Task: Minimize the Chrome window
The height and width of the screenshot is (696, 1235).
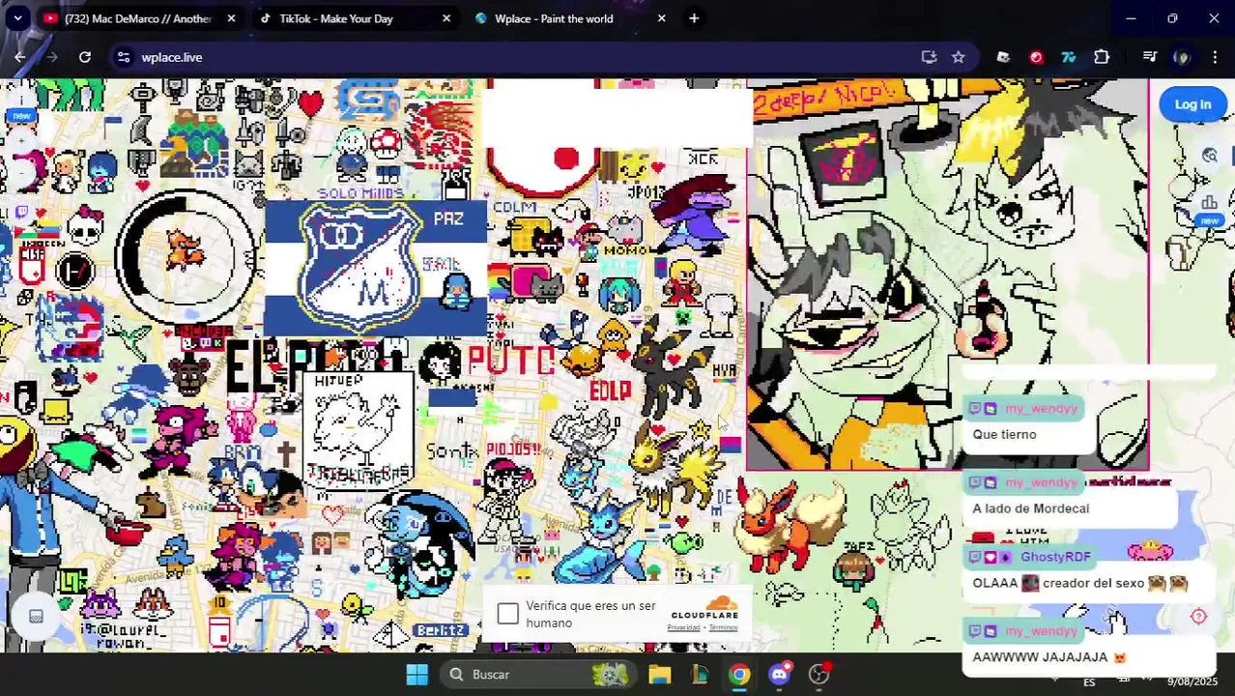Action: click(1131, 18)
